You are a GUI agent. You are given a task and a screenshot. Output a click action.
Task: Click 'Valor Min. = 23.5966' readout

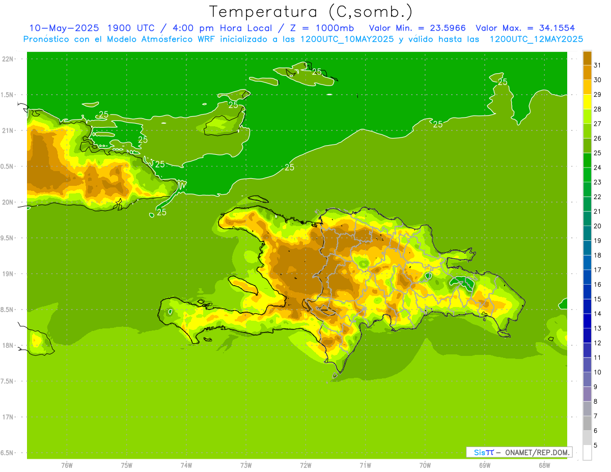[418, 28]
